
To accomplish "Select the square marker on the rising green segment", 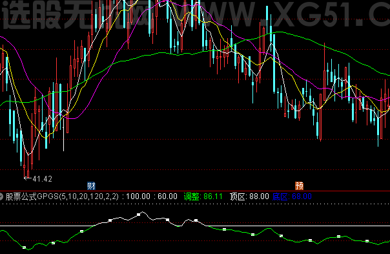I will [82, 231].
